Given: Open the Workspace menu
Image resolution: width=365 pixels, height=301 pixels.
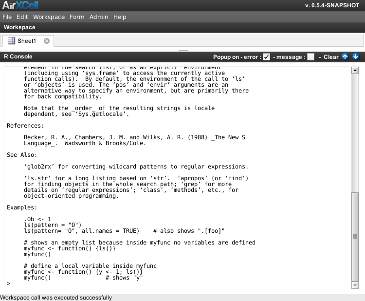Looking at the screenshot, I should [x=49, y=17].
